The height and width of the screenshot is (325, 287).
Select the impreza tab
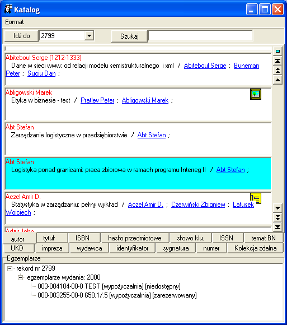point(52,248)
